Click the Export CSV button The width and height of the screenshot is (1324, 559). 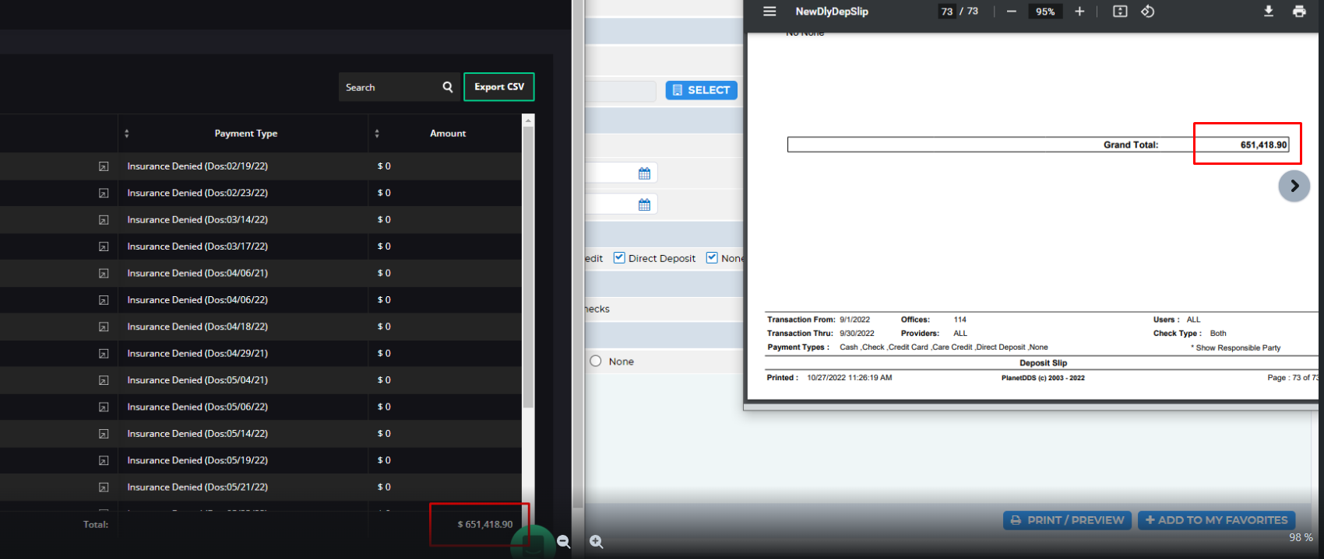499,86
